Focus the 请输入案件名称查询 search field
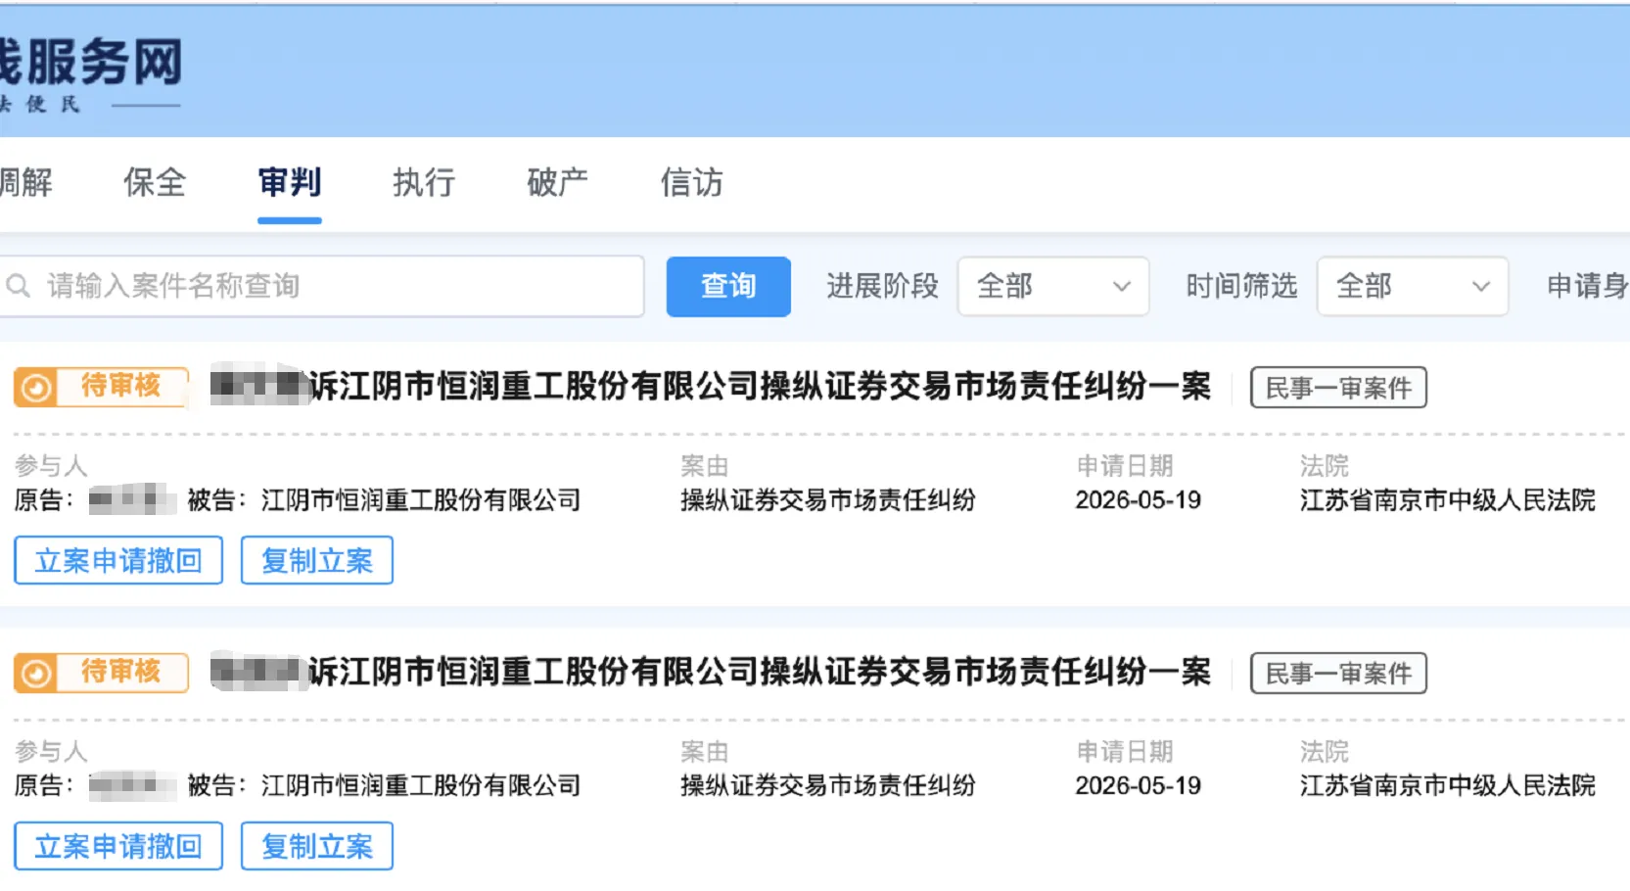 click(x=321, y=286)
